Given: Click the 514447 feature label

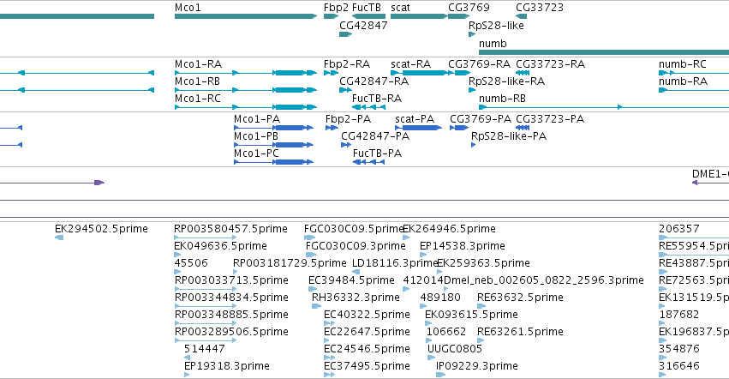Looking at the screenshot, I should (x=204, y=348).
